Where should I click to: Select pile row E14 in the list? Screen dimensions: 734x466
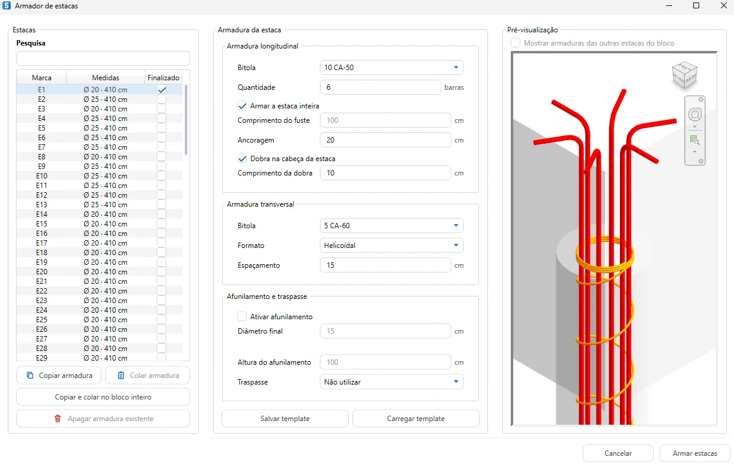(x=100, y=214)
